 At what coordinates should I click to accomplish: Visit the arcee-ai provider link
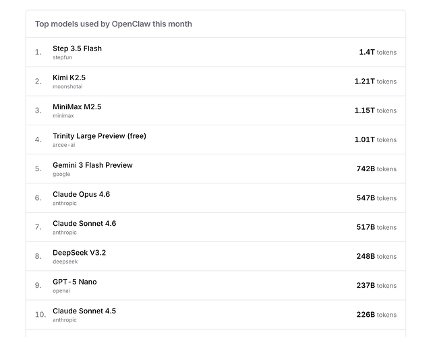[63, 145]
